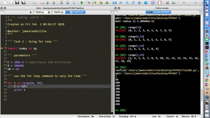Open Spyder preferences
210x118 pixels.
pos(167,3)
